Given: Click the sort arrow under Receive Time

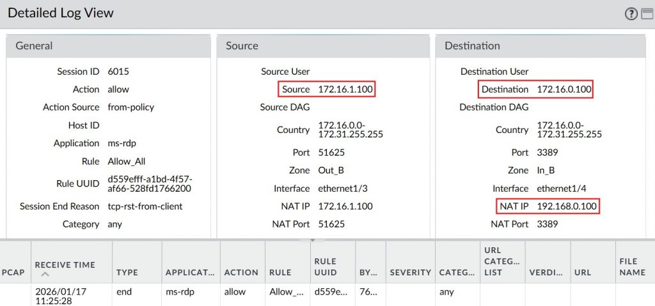Looking at the screenshot, I should pyautogui.click(x=44, y=275).
